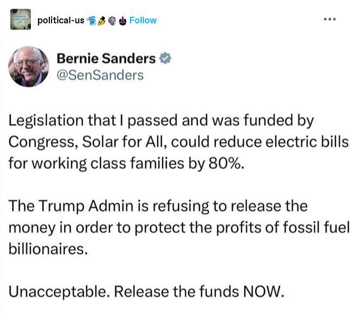
Task: Click the 'Solar for All' phrase
Action: (124, 142)
